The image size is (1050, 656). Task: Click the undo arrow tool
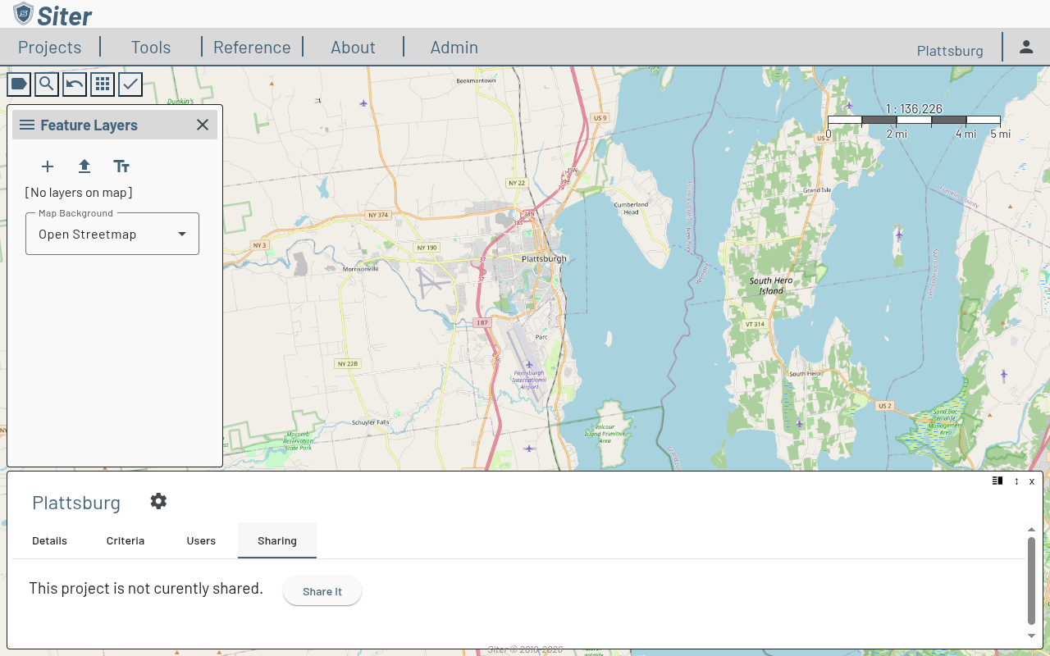coord(75,84)
